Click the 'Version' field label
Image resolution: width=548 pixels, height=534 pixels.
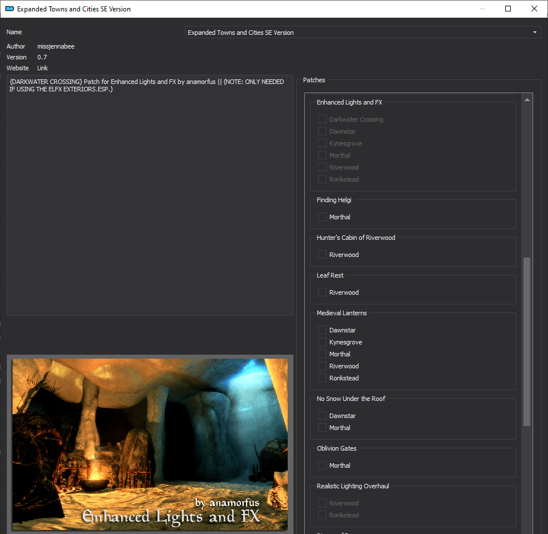click(x=17, y=57)
